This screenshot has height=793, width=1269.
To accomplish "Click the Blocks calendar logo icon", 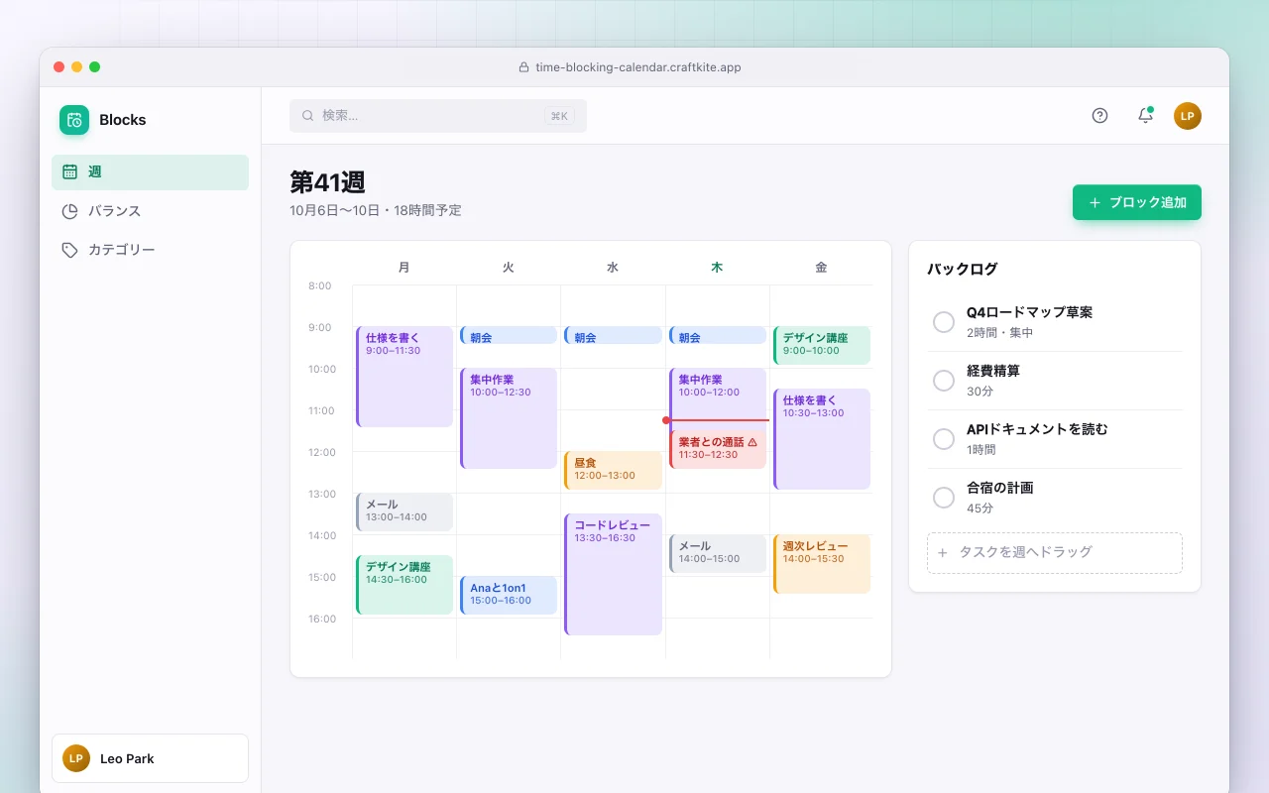I will (x=74, y=120).
